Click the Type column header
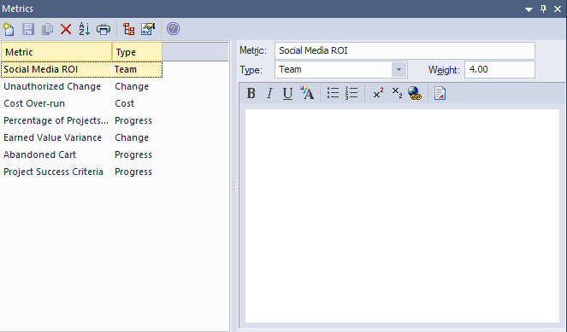Screen dimensions: 567x332 tap(137, 52)
